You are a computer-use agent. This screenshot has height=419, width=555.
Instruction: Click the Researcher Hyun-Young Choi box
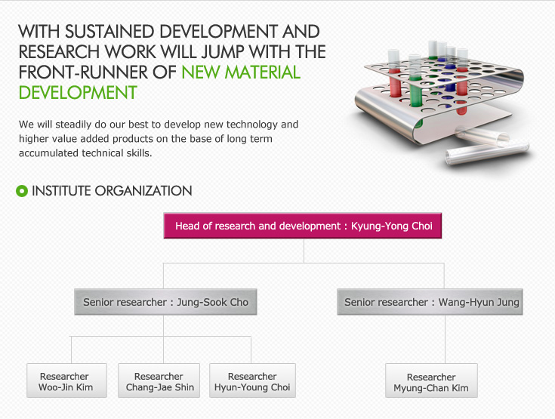(252, 380)
